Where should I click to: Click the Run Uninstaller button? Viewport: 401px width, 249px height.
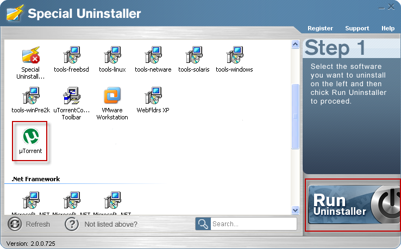click(354, 205)
